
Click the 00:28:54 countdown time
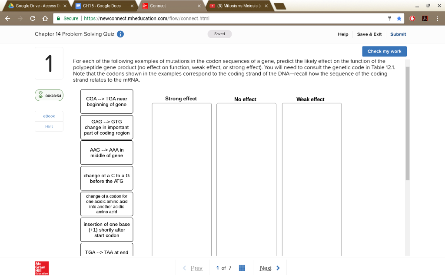(53, 96)
